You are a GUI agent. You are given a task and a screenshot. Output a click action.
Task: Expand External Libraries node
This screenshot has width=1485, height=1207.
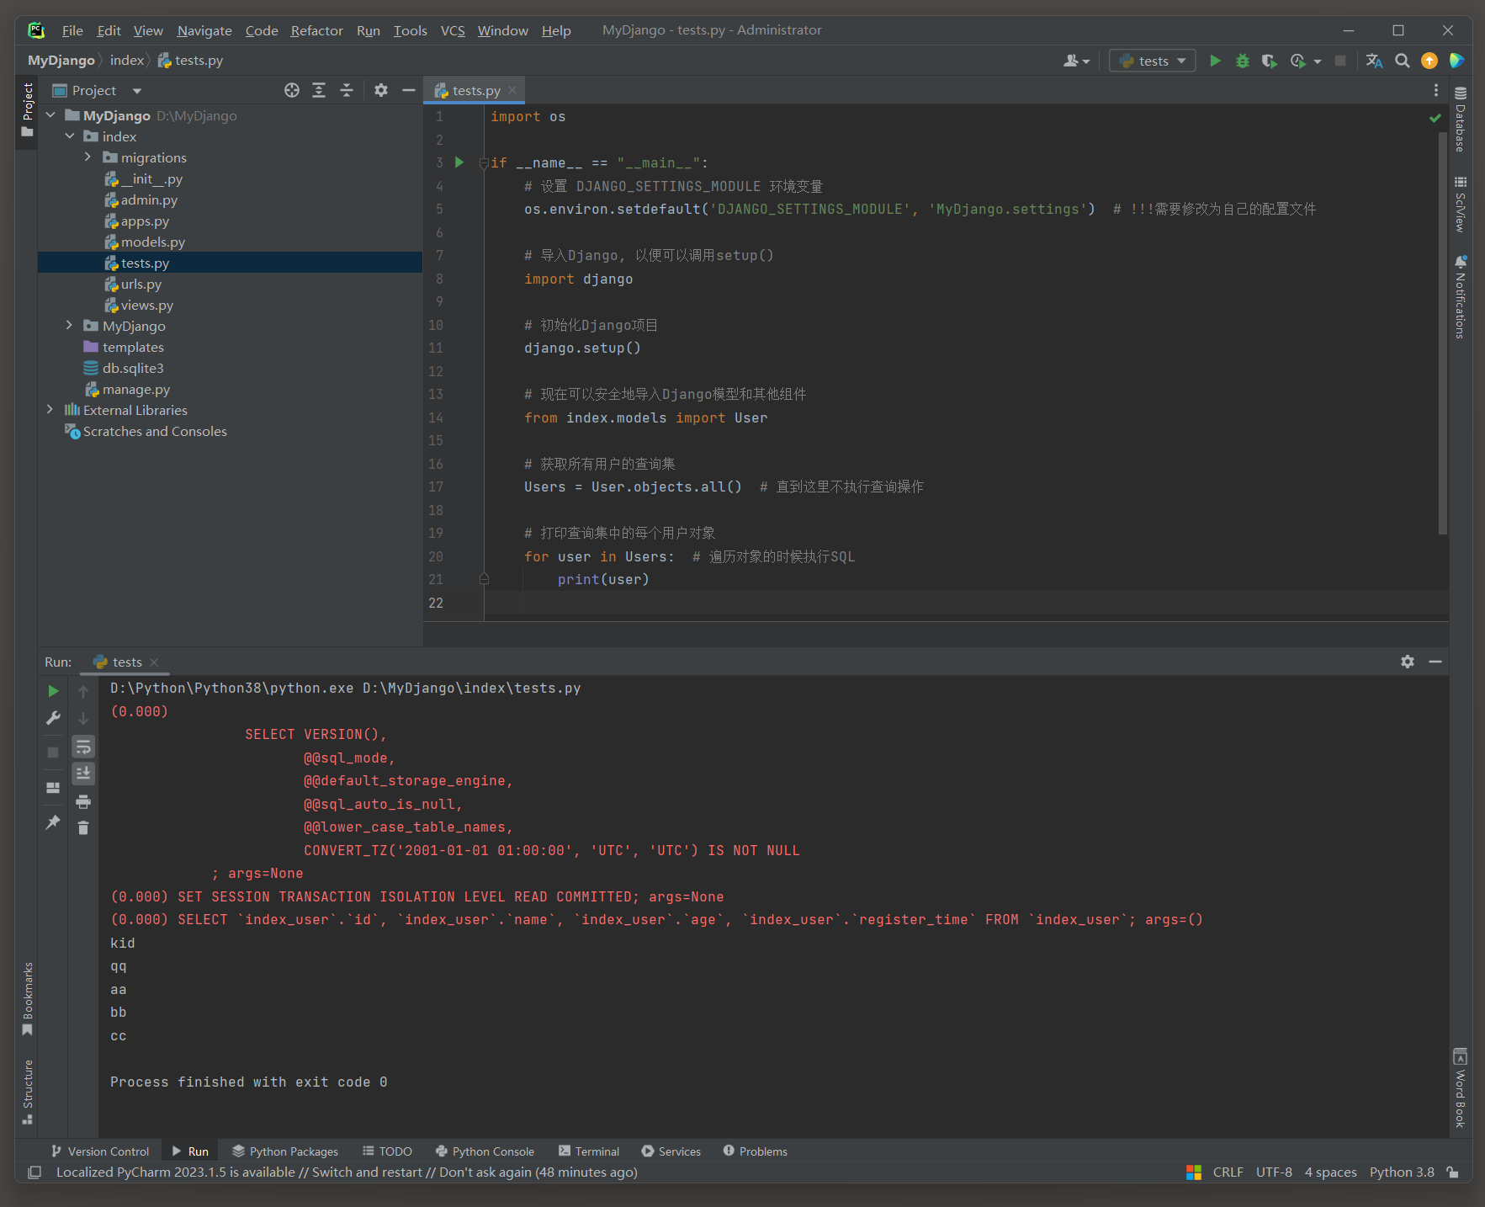click(x=50, y=410)
